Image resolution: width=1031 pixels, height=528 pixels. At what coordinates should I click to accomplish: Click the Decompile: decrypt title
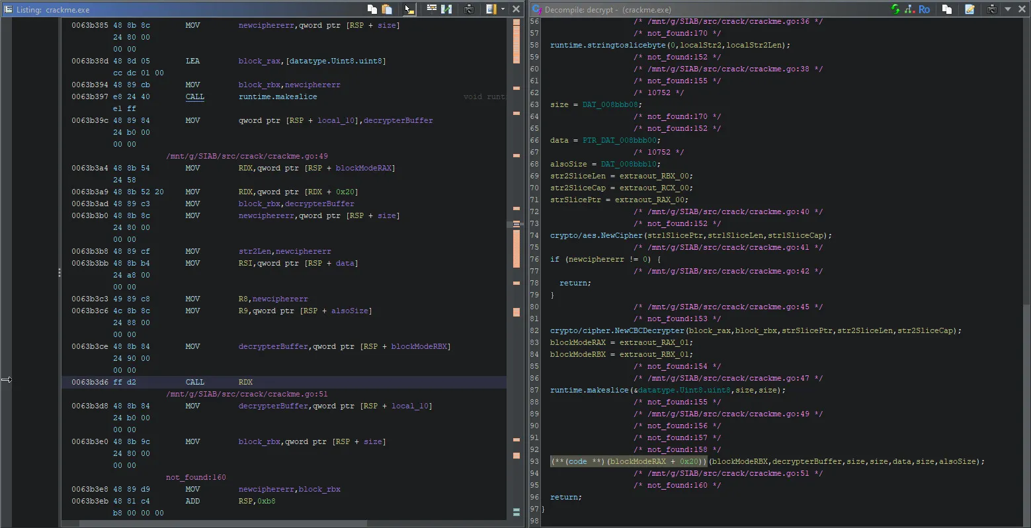click(608, 10)
